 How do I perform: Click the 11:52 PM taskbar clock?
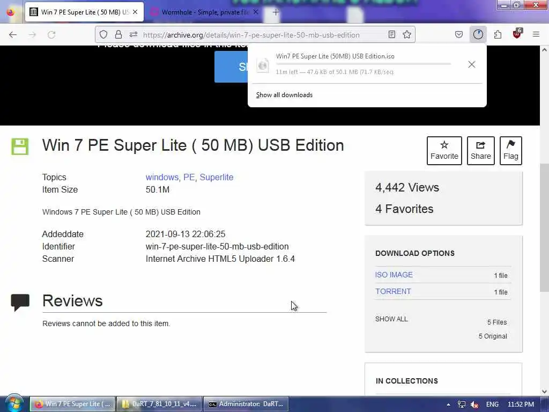click(521, 404)
